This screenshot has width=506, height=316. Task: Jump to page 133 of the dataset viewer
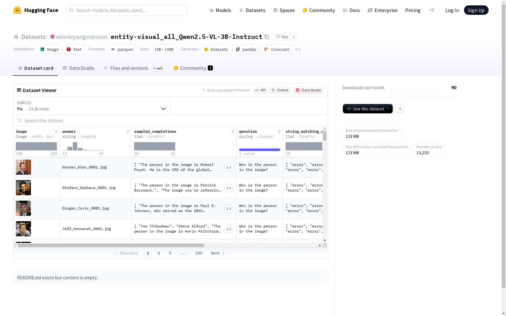tap(199, 253)
